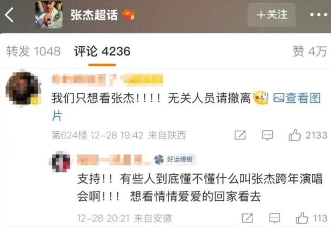The image size is (331, 228).
Task: Like the comment with 2133 likes
Action: click(295, 135)
